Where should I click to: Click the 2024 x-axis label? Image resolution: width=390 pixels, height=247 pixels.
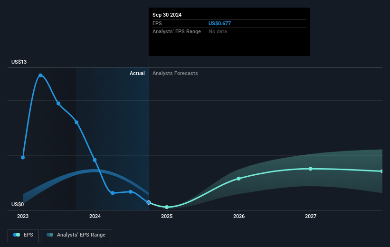click(95, 217)
